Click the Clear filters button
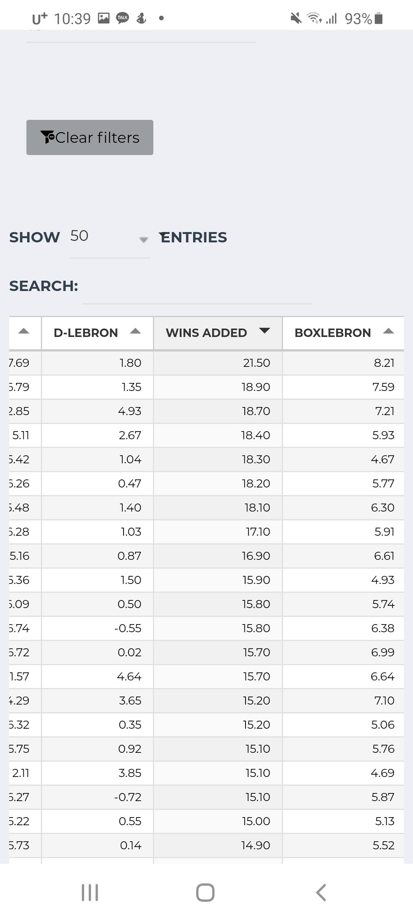The image size is (413, 919). point(90,137)
